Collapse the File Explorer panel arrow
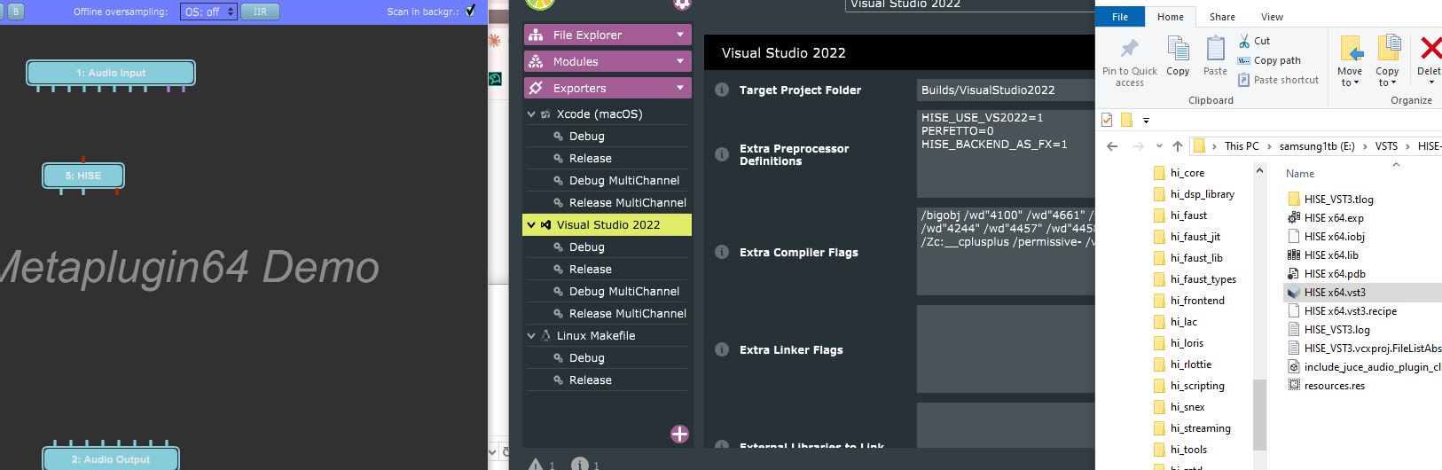This screenshot has height=470, width=1442. point(680,35)
